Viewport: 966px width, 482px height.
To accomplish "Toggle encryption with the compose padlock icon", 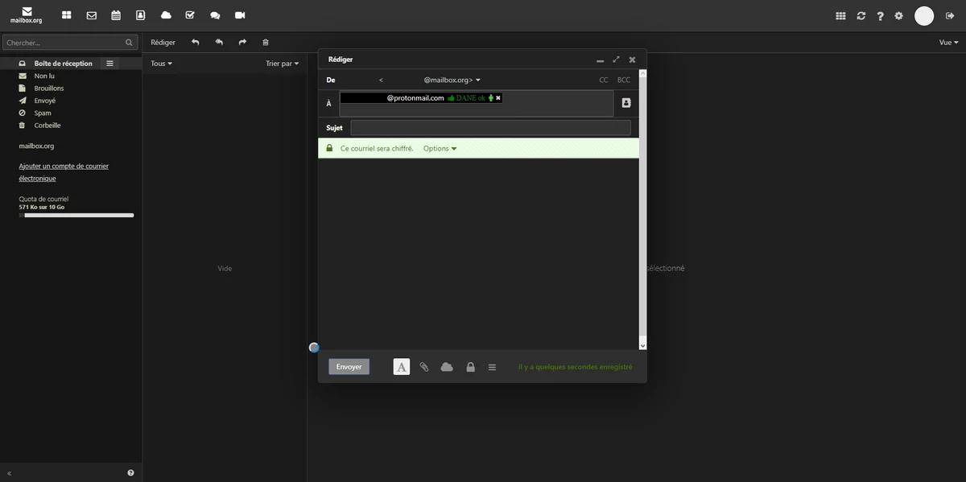I will (470, 367).
